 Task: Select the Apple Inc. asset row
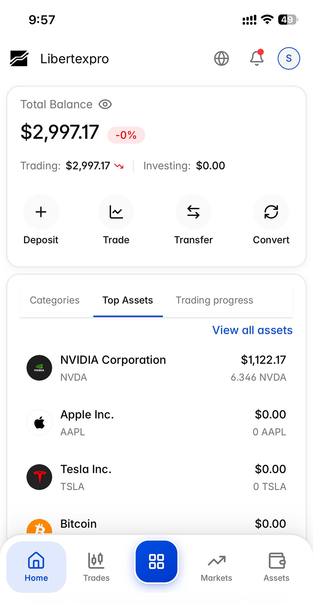pos(156,423)
